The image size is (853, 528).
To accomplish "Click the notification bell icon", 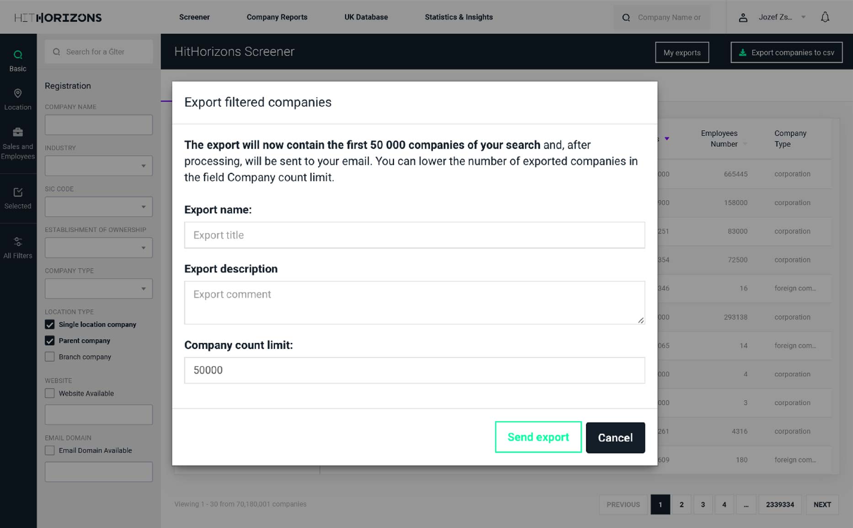I will 825,17.
